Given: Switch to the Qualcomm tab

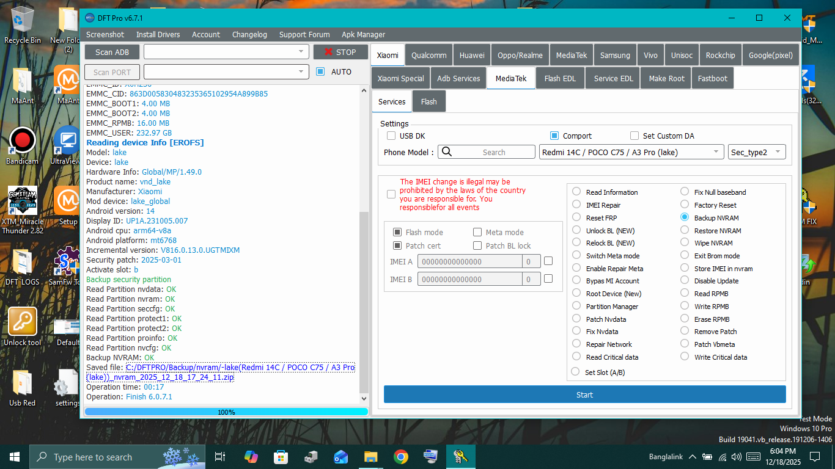Looking at the screenshot, I should pyautogui.click(x=429, y=54).
